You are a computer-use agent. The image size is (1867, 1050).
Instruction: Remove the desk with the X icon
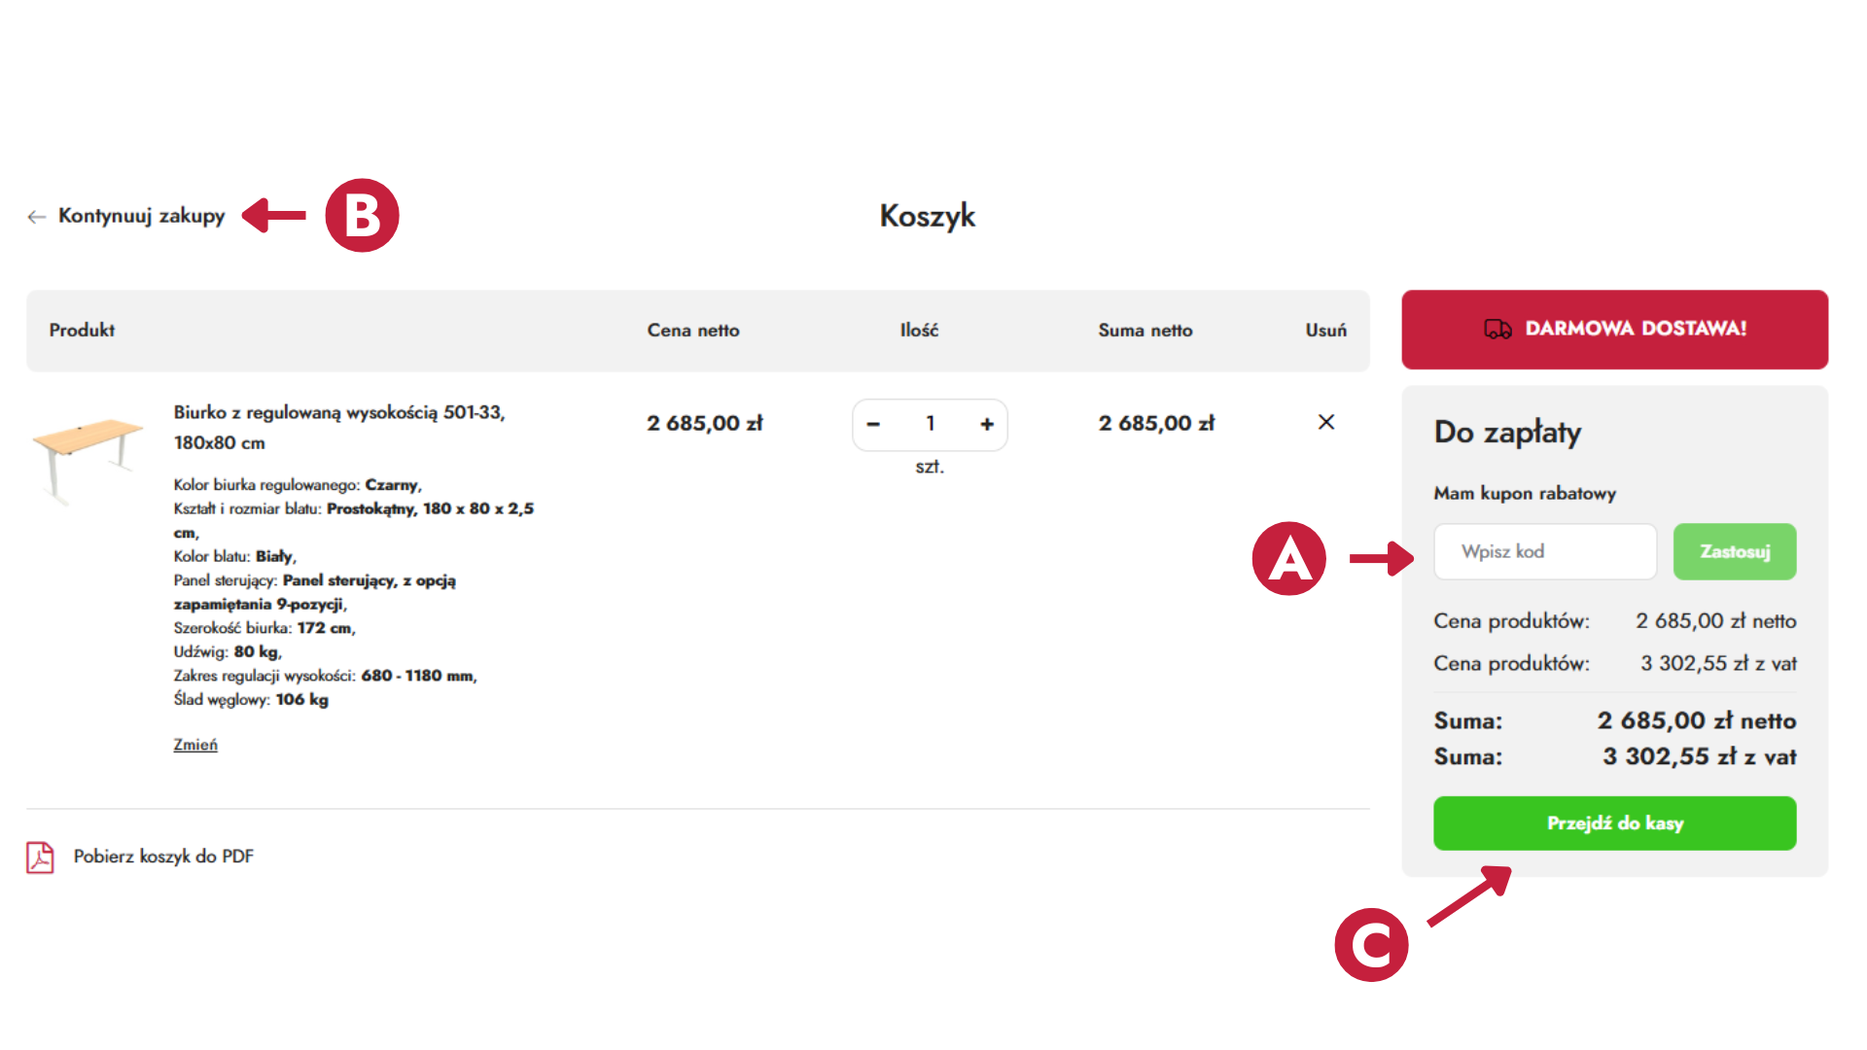(x=1325, y=422)
